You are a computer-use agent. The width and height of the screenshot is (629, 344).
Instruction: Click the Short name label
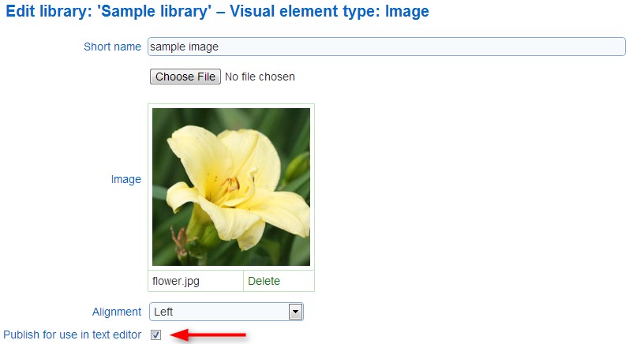112,47
